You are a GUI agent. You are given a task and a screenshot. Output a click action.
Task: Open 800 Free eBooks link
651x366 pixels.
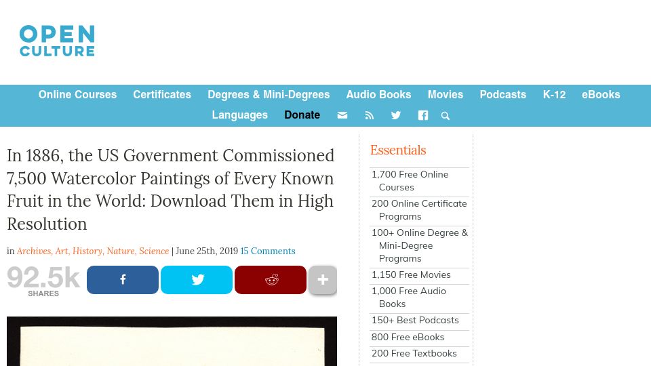point(408,337)
